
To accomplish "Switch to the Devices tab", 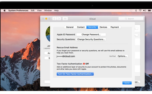I will 103,27.
